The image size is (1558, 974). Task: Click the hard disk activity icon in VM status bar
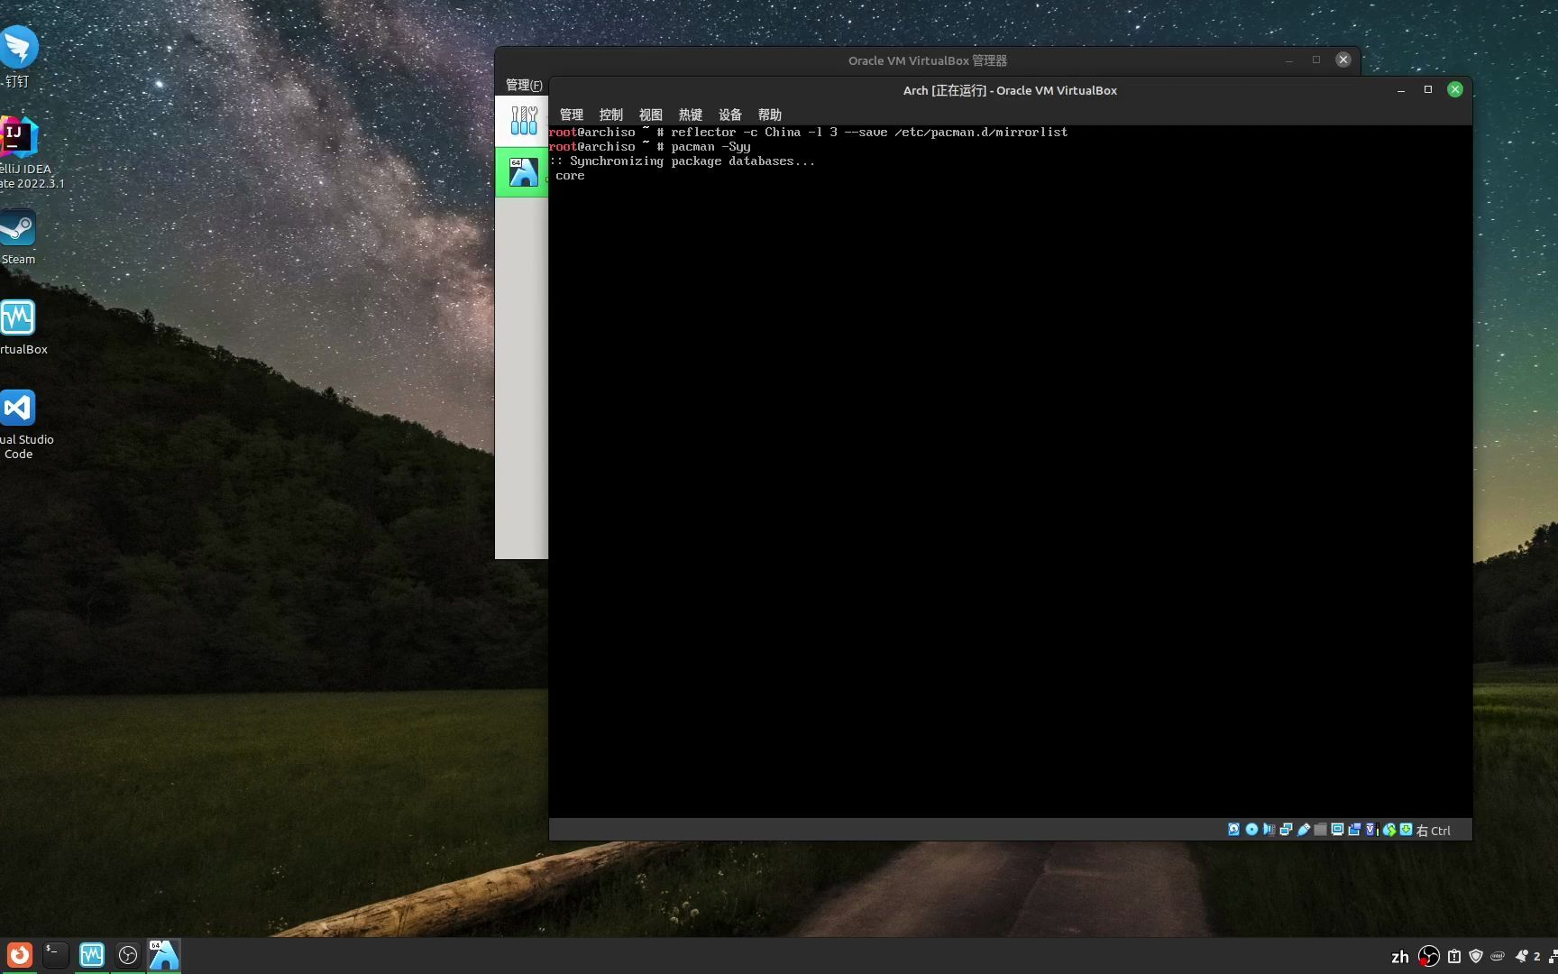click(x=1233, y=830)
